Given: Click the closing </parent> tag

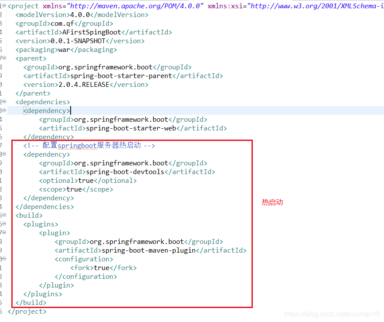Looking at the screenshot, I should [33, 93].
